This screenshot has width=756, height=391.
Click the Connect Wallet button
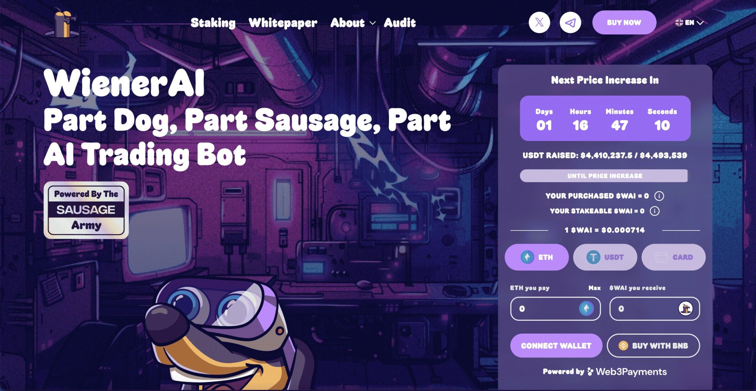pos(556,346)
